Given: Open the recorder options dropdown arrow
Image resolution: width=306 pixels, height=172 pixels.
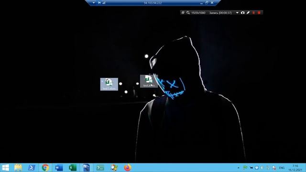Looking at the screenshot, I should [x=237, y=13].
